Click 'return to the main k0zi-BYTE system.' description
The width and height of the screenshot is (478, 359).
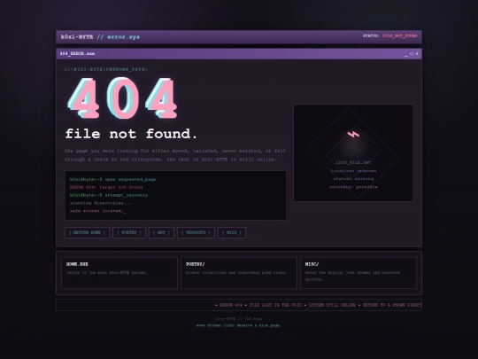click(x=107, y=273)
